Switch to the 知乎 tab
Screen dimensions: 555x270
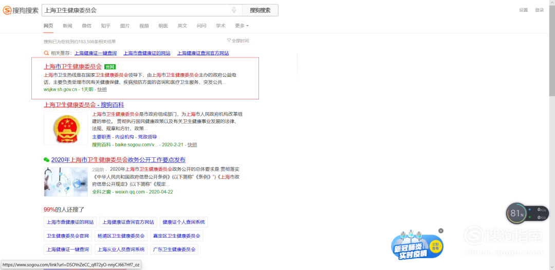coord(106,26)
